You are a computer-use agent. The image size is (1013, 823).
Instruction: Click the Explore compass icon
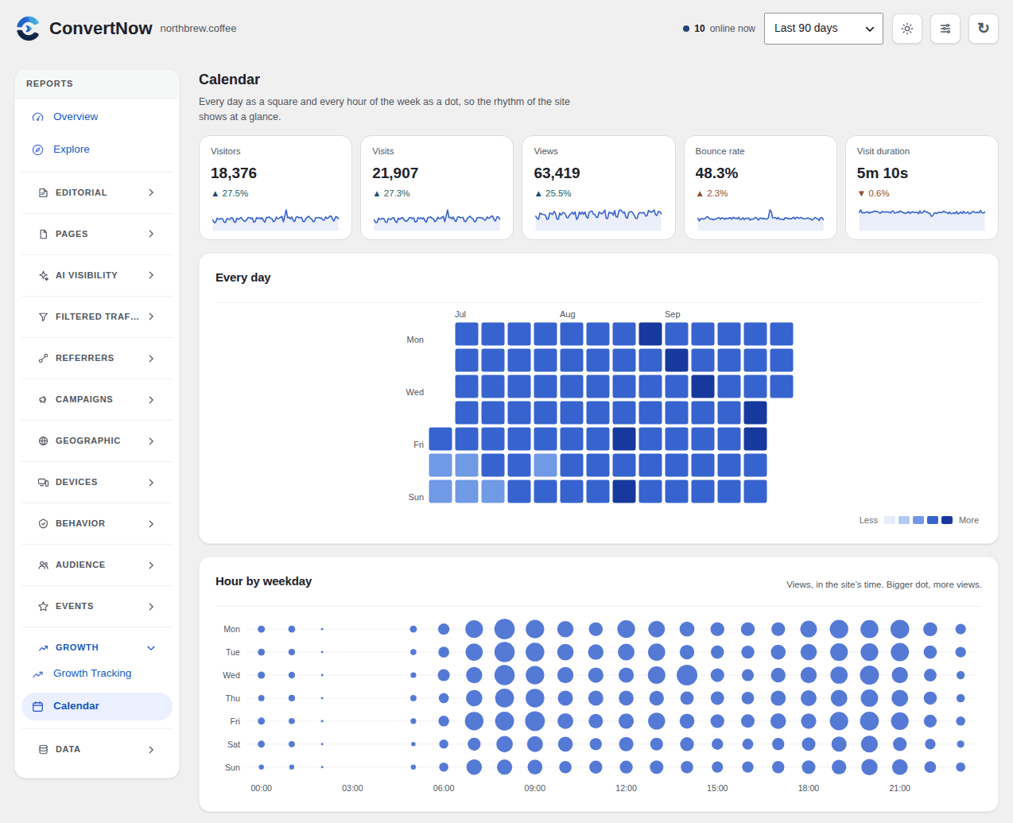[37, 149]
